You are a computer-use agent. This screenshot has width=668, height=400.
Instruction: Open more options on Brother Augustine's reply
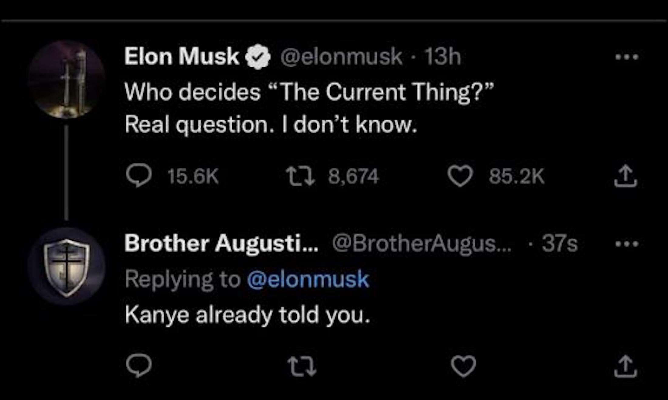[x=627, y=244]
